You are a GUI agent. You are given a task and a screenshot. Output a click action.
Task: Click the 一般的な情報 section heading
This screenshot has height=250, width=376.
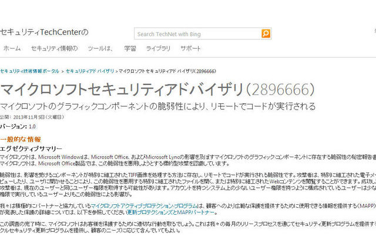point(21,139)
